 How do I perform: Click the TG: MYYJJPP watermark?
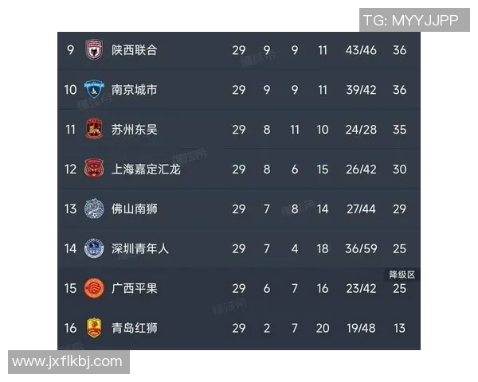[x=411, y=21]
